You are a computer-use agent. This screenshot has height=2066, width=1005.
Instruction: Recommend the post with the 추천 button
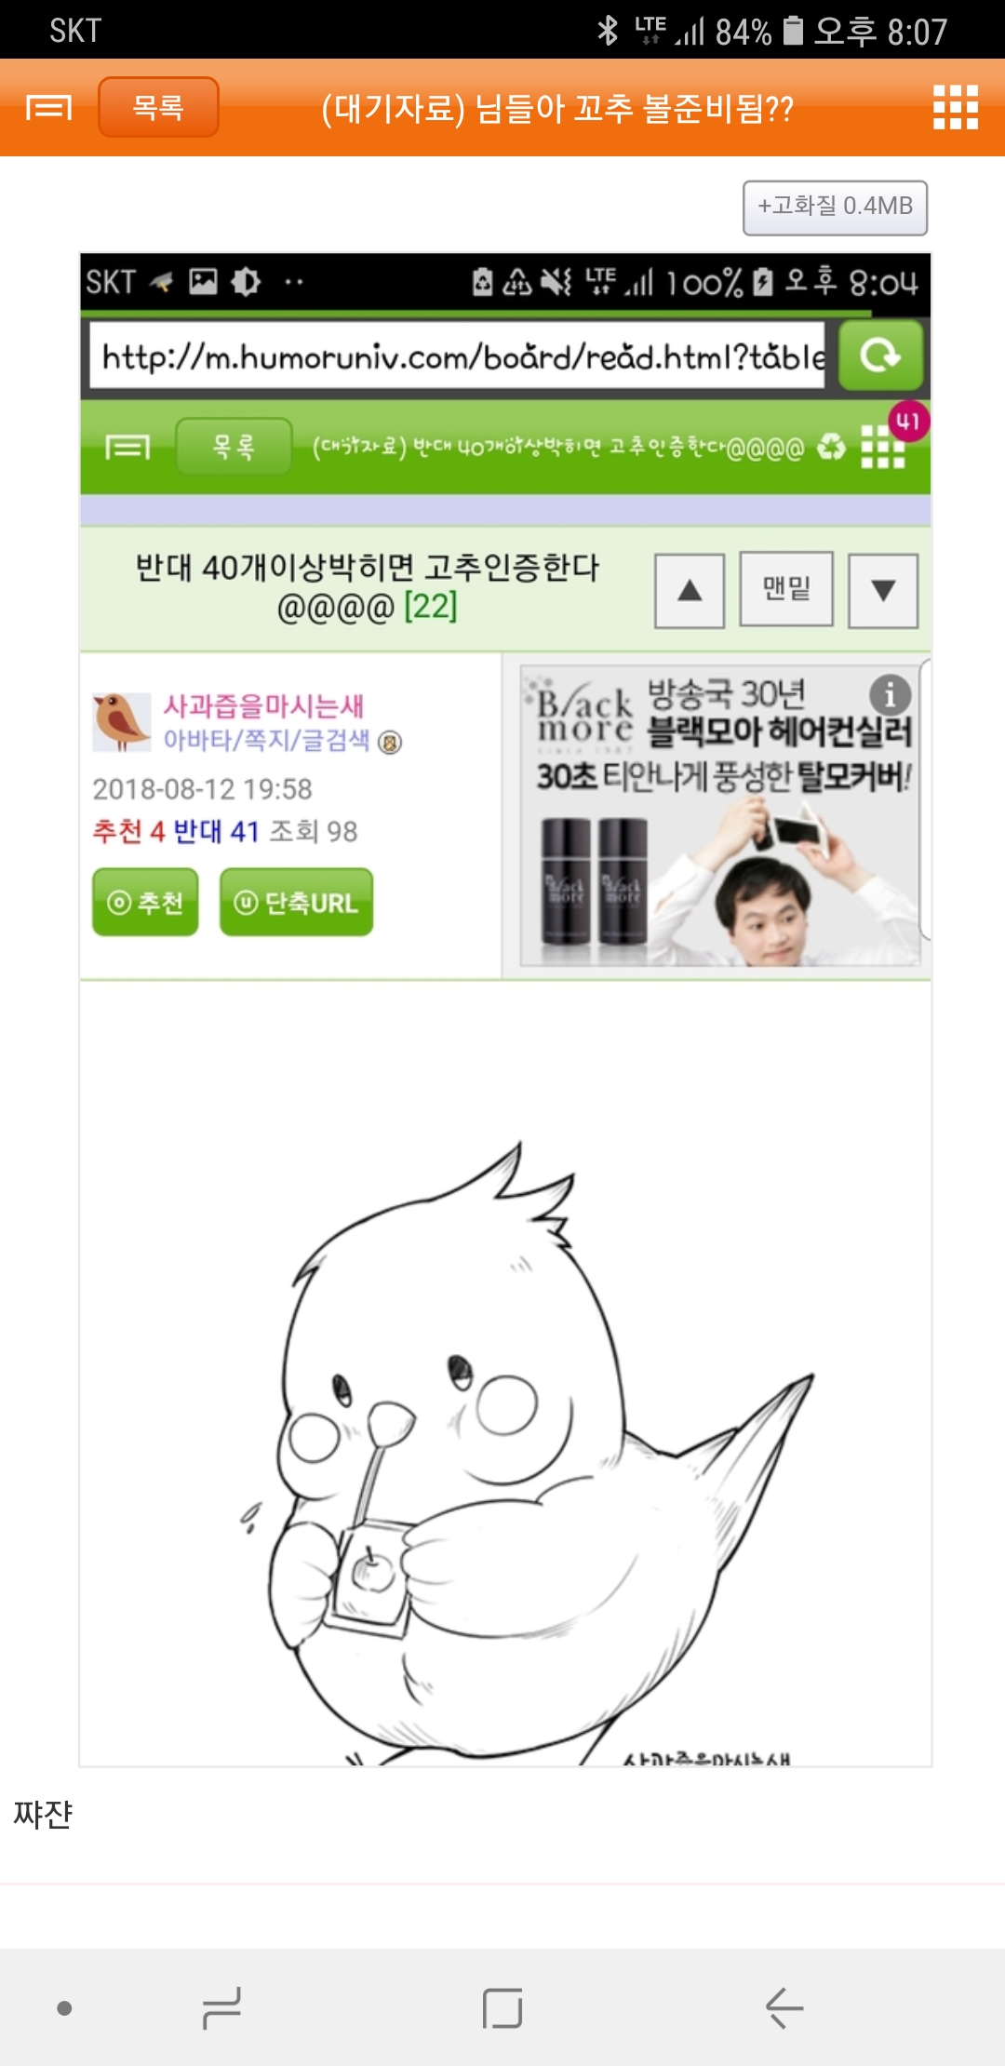click(145, 902)
